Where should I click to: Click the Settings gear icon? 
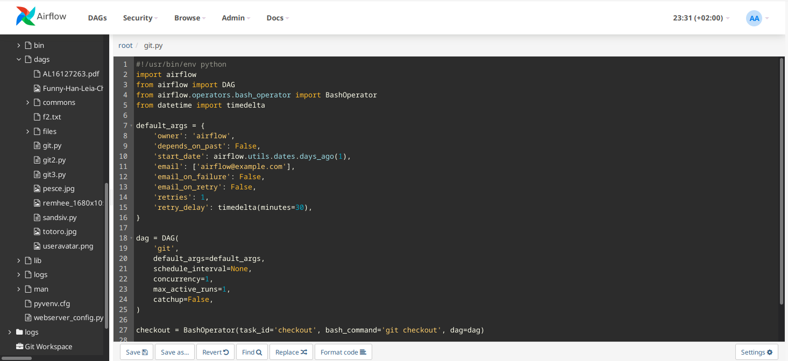tap(769, 351)
